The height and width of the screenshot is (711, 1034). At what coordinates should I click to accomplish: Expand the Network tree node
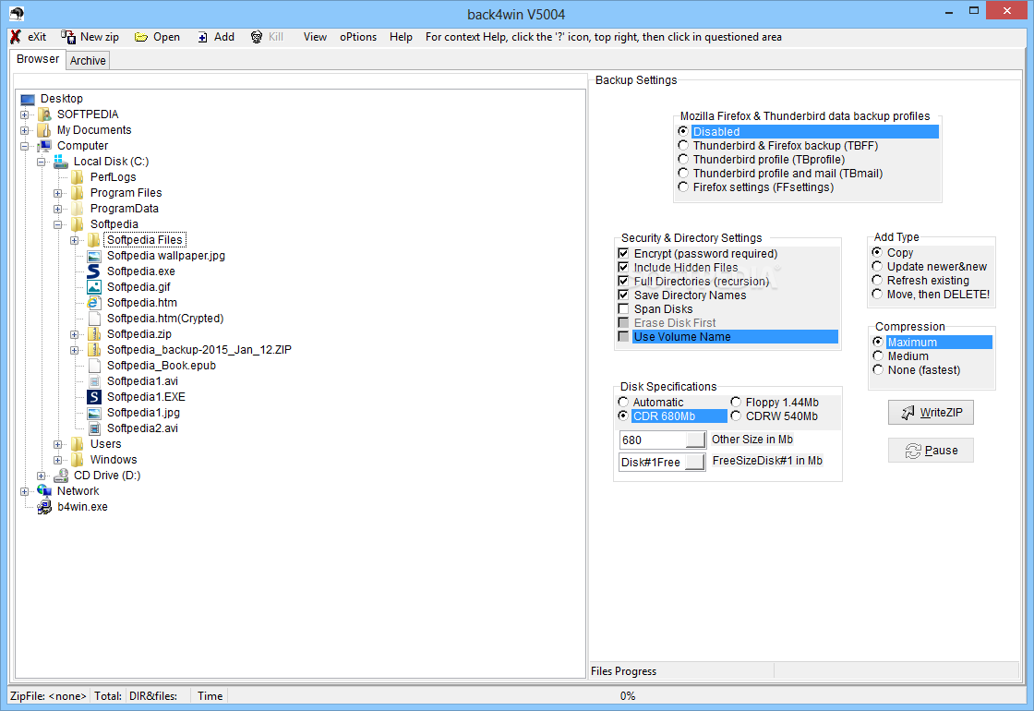pyautogui.click(x=24, y=491)
